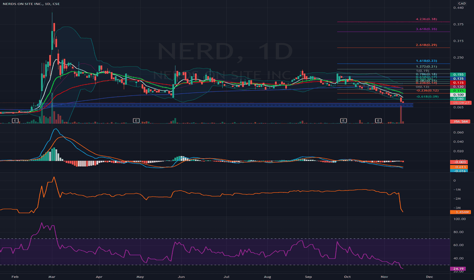
Task: Click the bar countdown timer label
Action: pos(460,103)
